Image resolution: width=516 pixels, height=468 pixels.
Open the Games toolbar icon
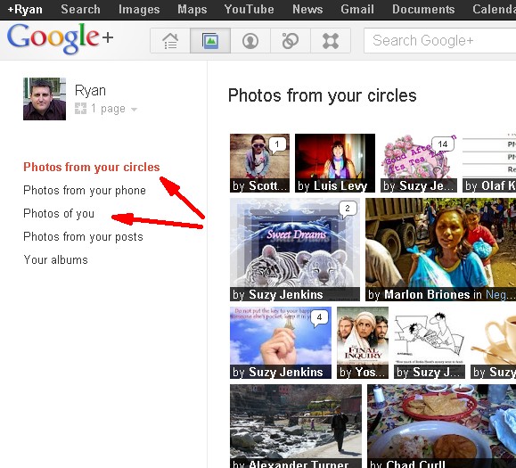pos(331,41)
